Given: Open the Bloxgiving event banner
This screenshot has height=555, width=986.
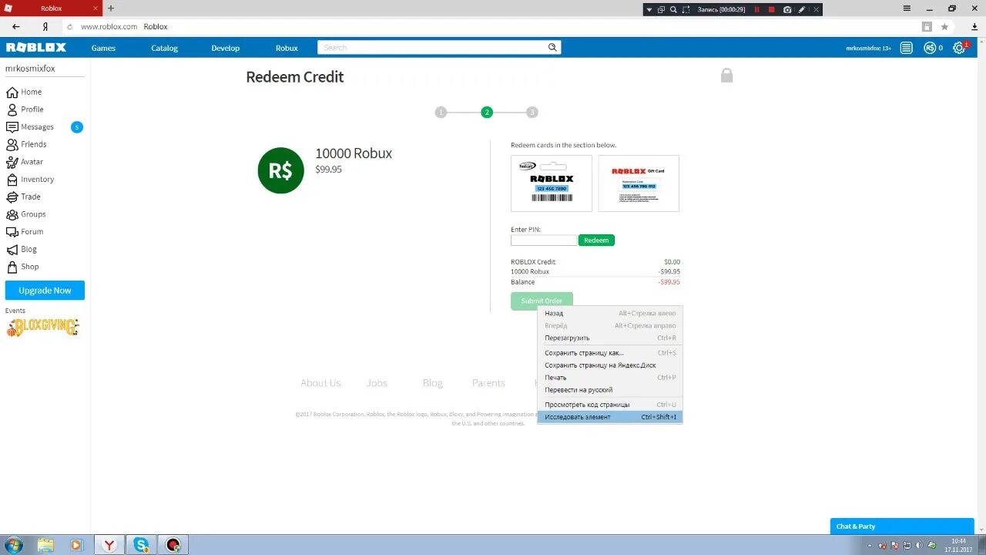Looking at the screenshot, I should 42,328.
